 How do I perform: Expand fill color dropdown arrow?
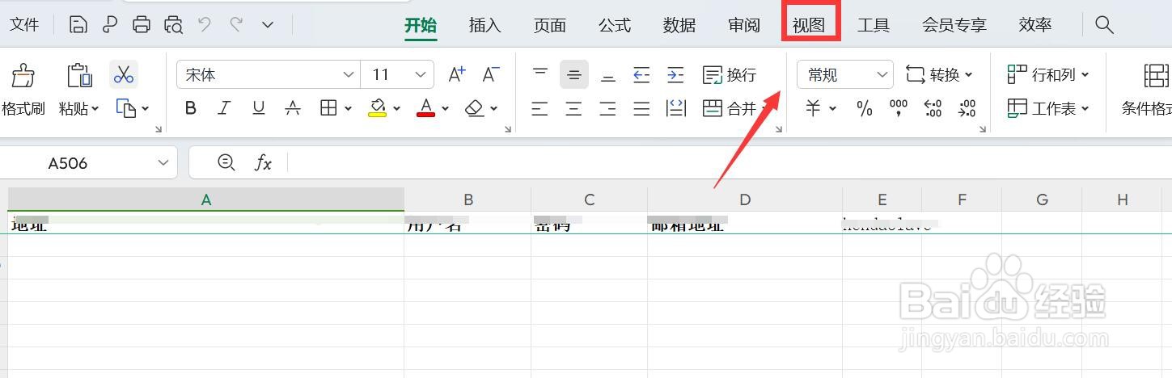click(x=397, y=108)
